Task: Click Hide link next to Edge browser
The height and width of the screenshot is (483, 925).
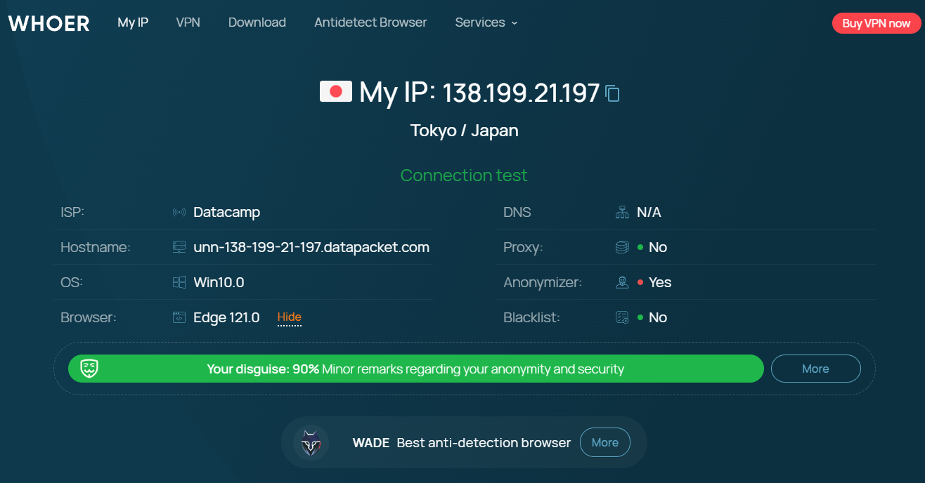Action: point(289,317)
